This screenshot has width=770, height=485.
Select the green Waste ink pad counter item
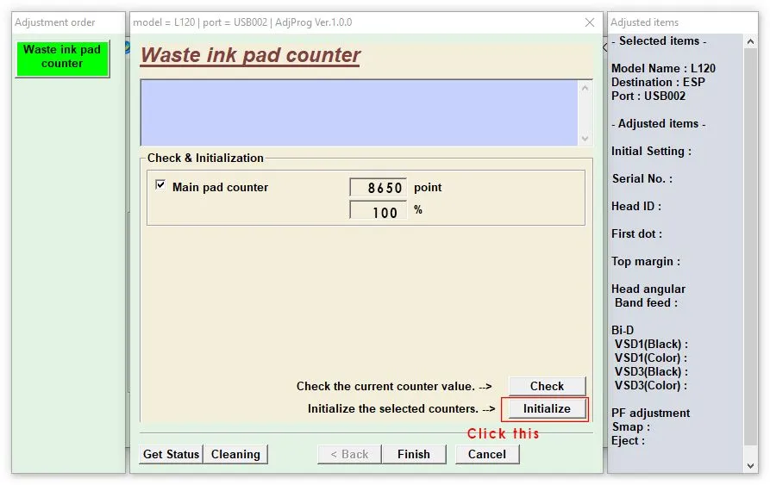click(x=62, y=59)
